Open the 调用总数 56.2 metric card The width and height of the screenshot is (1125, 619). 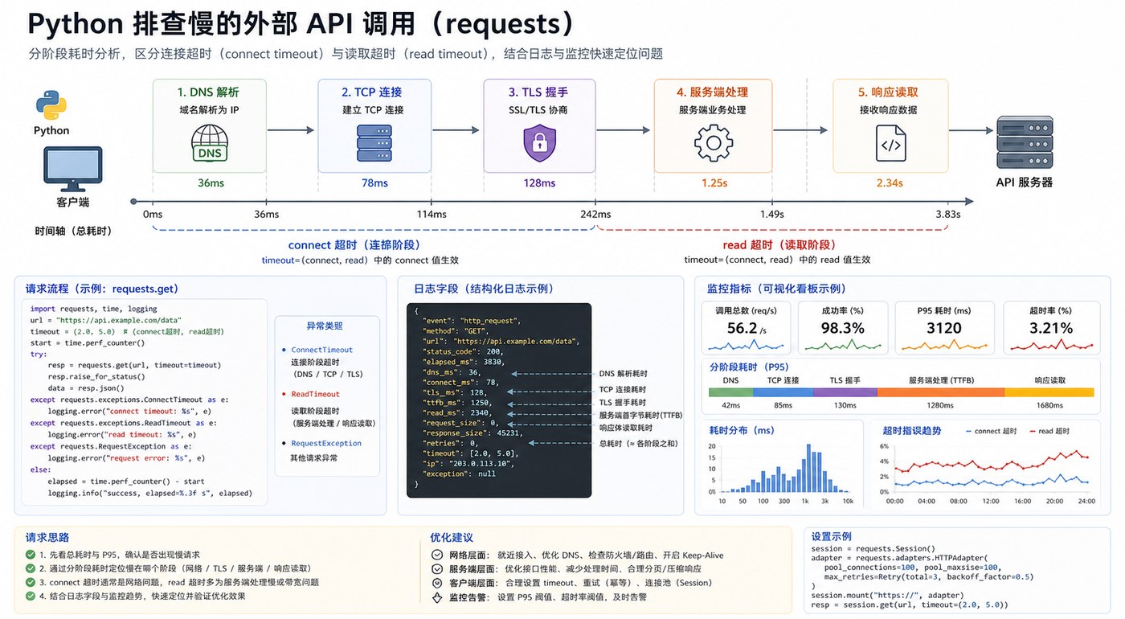(747, 327)
